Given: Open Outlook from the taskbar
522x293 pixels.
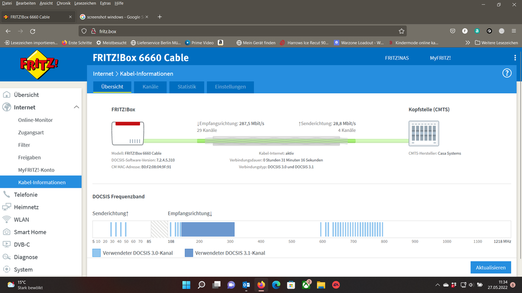Looking at the screenshot, I should 246,285.
